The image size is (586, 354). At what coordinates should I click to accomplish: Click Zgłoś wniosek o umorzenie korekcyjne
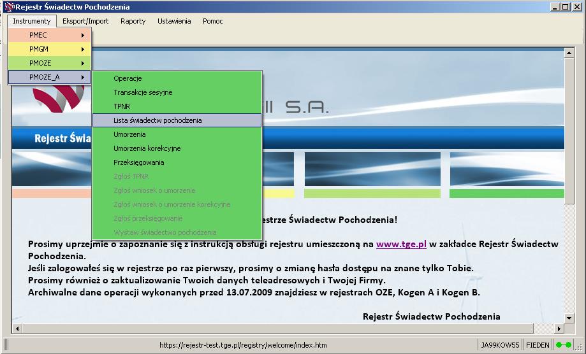177,204
